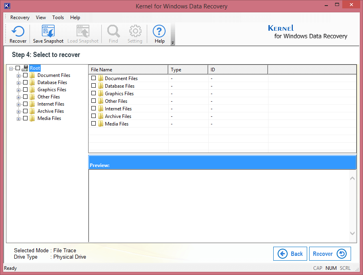Check Database Files checkbox in file list
Image resolution: width=363 pixels, height=275 pixels.
[x=93, y=86]
